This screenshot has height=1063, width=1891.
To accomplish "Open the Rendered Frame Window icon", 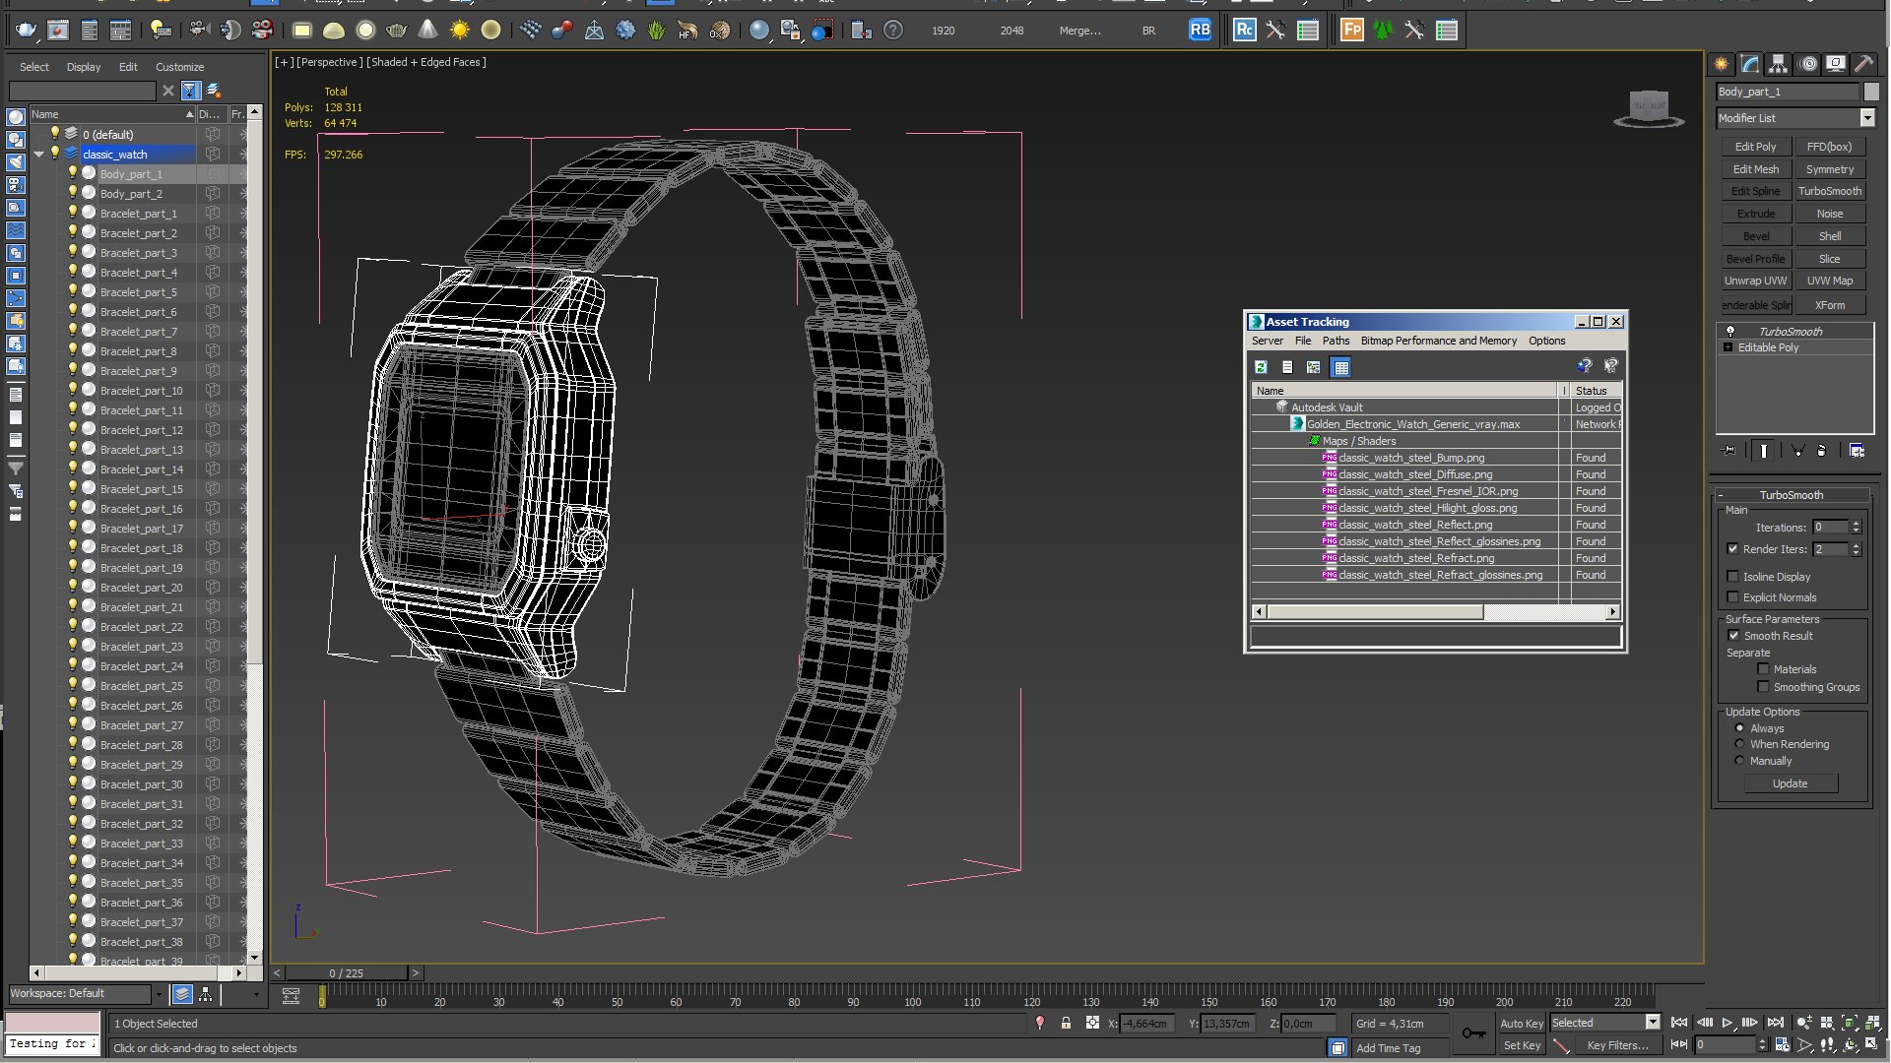I will pyautogui.click(x=58, y=31).
